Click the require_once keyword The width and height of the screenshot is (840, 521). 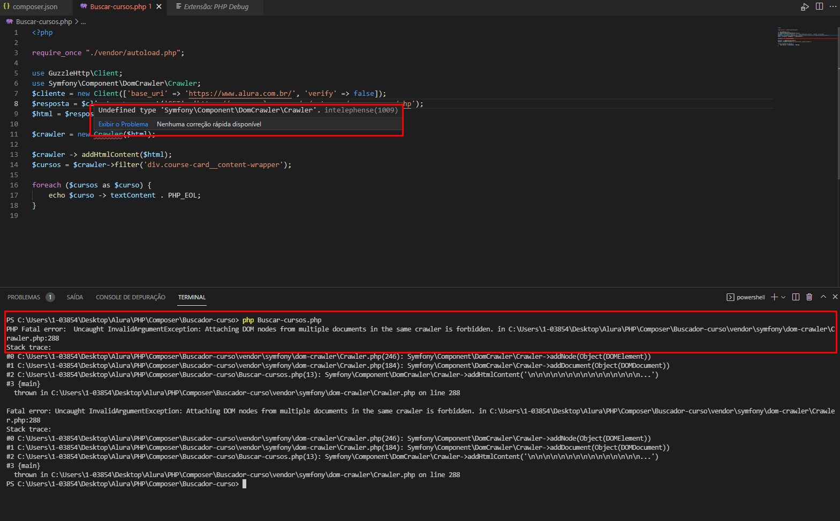[x=57, y=53]
